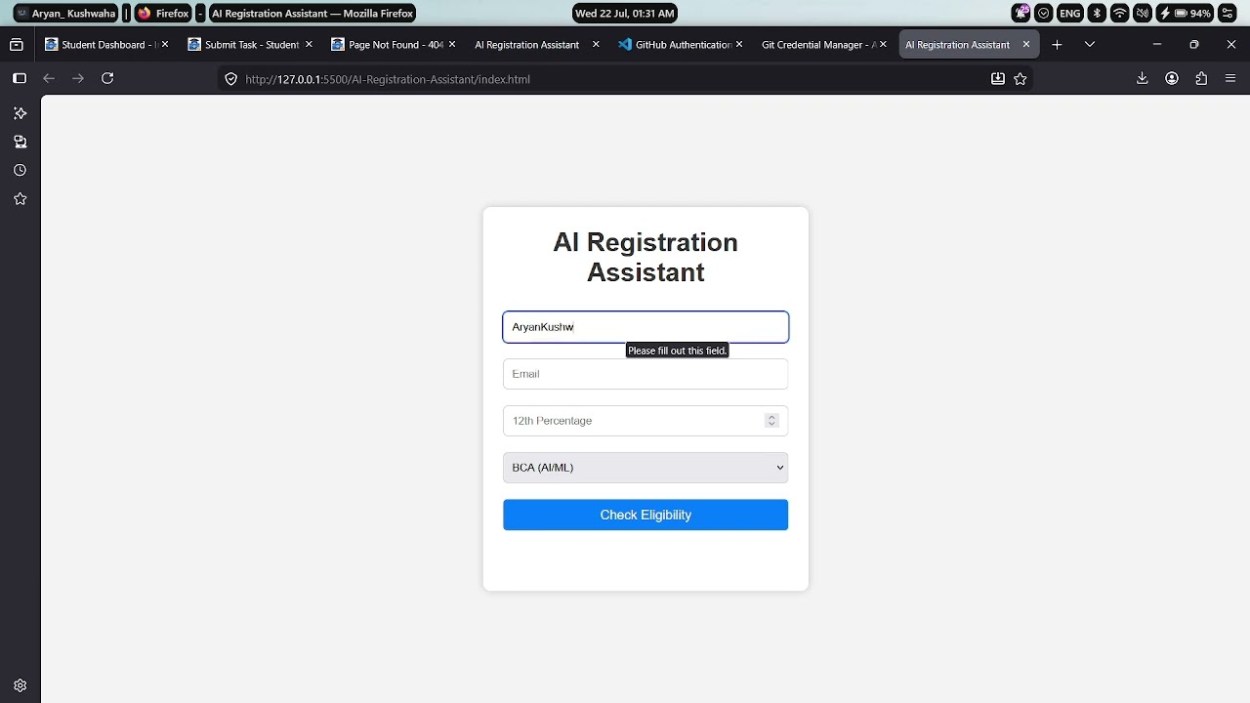1250x703 pixels.
Task: Close the Page Not Found tab
Action: pos(452,44)
